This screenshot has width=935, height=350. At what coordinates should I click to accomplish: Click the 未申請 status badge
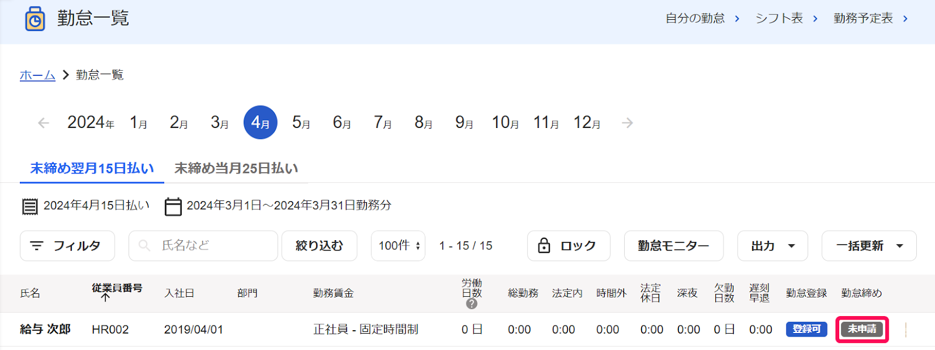pos(862,330)
